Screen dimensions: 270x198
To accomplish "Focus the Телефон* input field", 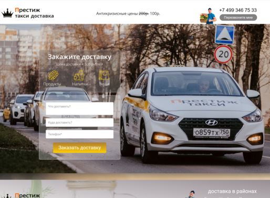I will [x=79, y=134].
